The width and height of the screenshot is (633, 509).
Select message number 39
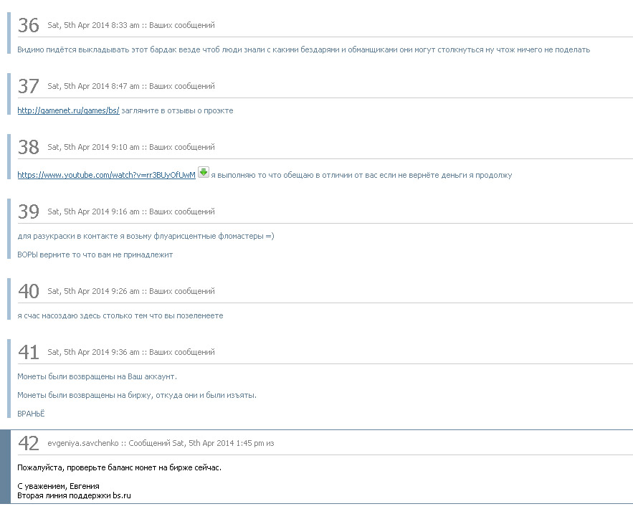coord(28,212)
